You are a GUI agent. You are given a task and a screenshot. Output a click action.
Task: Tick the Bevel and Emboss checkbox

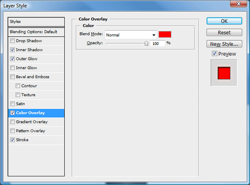coord(12,77)
